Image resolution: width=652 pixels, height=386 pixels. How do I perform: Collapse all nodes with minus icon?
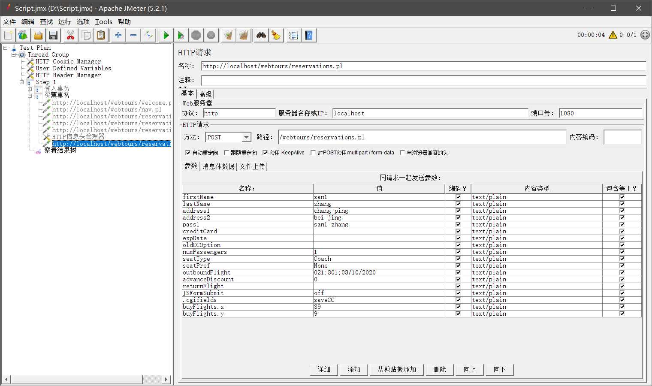(133, 35)
